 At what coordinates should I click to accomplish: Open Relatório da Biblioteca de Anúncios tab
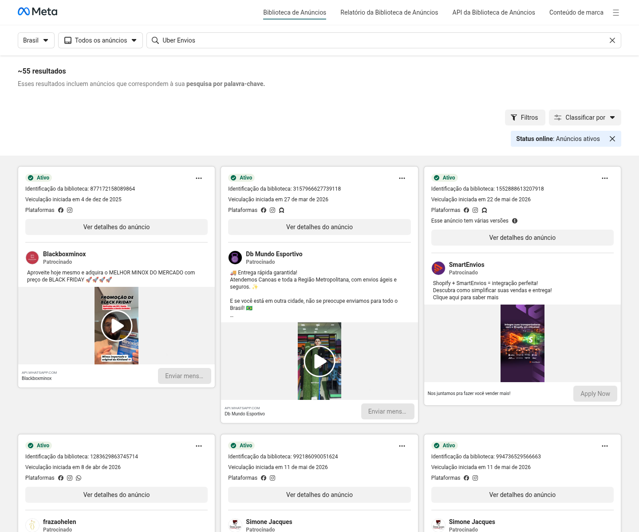389,12
